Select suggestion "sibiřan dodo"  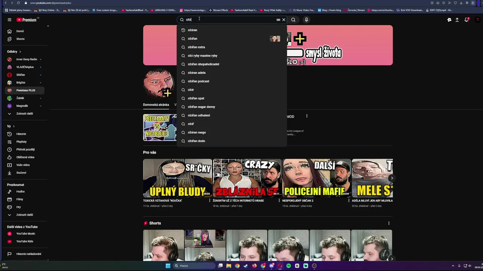click(232, 141)
